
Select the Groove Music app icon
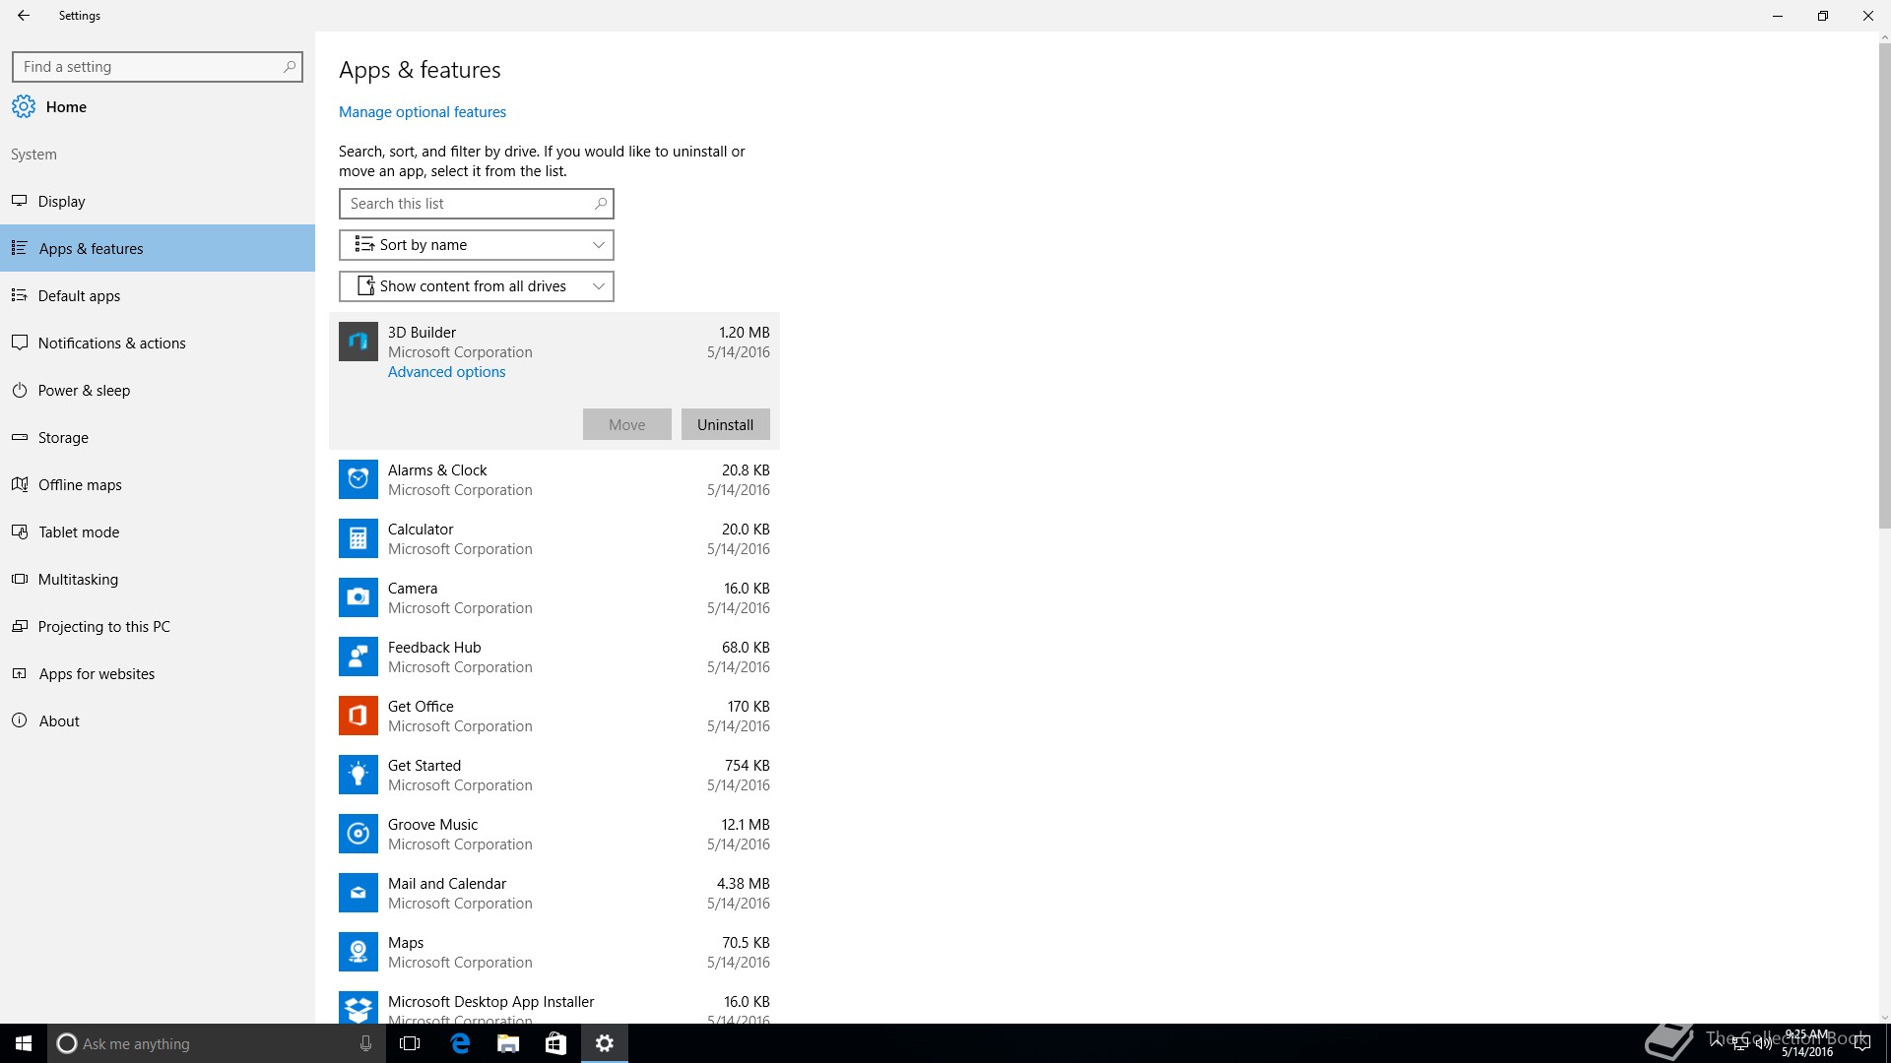(x=358, y=834)
